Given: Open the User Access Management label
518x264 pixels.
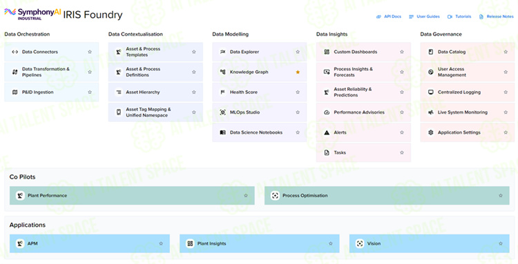Looking at the screenshot, I should pos(452,72).
